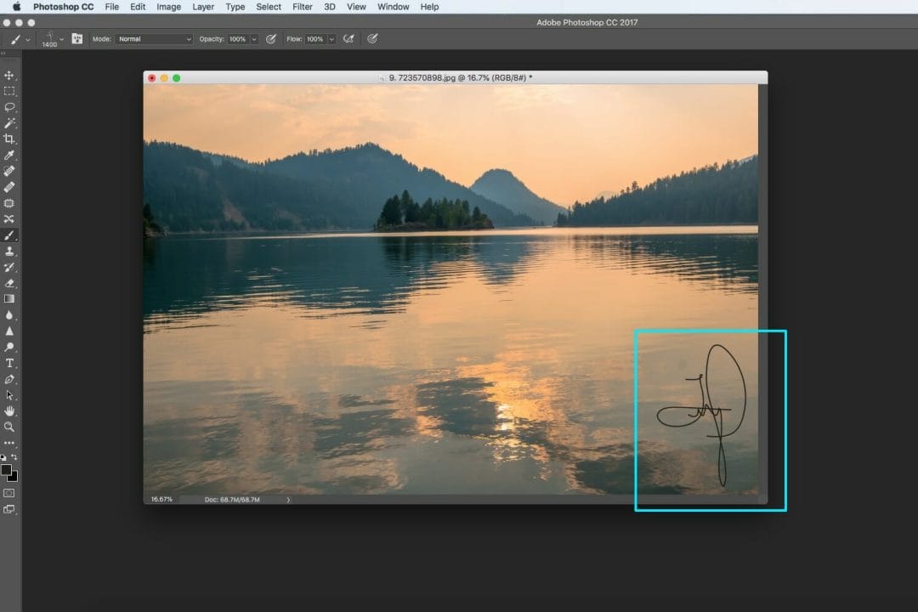
Task: Choose the Eyedropper tool
Action: coord(9,156)
